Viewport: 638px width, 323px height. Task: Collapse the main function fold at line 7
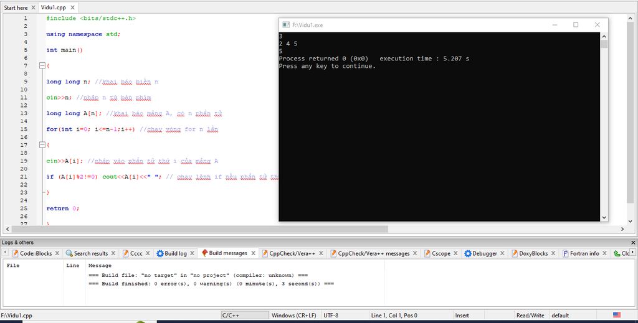point(42,65)
